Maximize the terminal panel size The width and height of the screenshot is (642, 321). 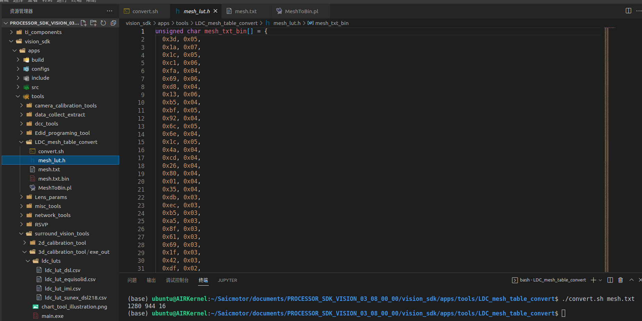pos(631,280)
